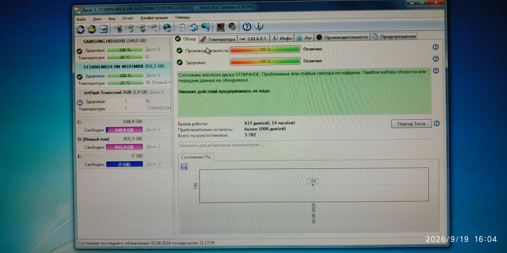
Task: Select the JetFlash Transcend 2GB disk entry
Action: (x=123, y=101)
